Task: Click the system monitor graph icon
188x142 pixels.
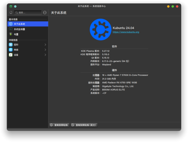Action: (x=11, y=29)
